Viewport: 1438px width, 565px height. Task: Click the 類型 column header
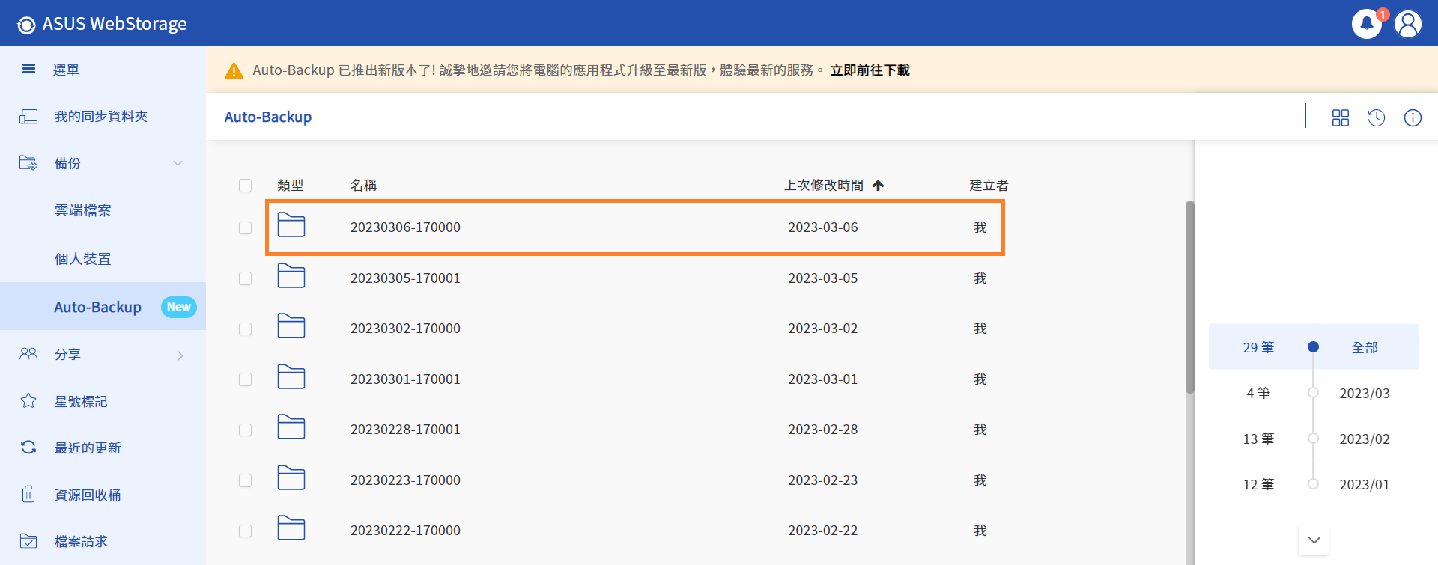[290, 185]
